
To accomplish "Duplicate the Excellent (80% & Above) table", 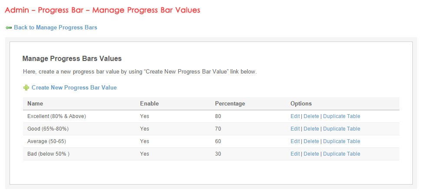I will (342, 116).
